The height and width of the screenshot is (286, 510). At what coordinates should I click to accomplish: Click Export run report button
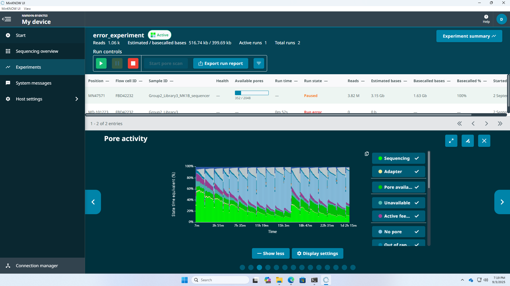click(221, 63)
